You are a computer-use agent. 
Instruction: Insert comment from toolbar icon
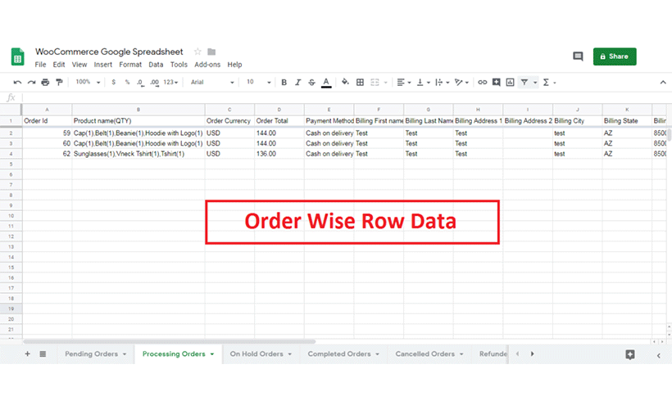coord(497,82)
